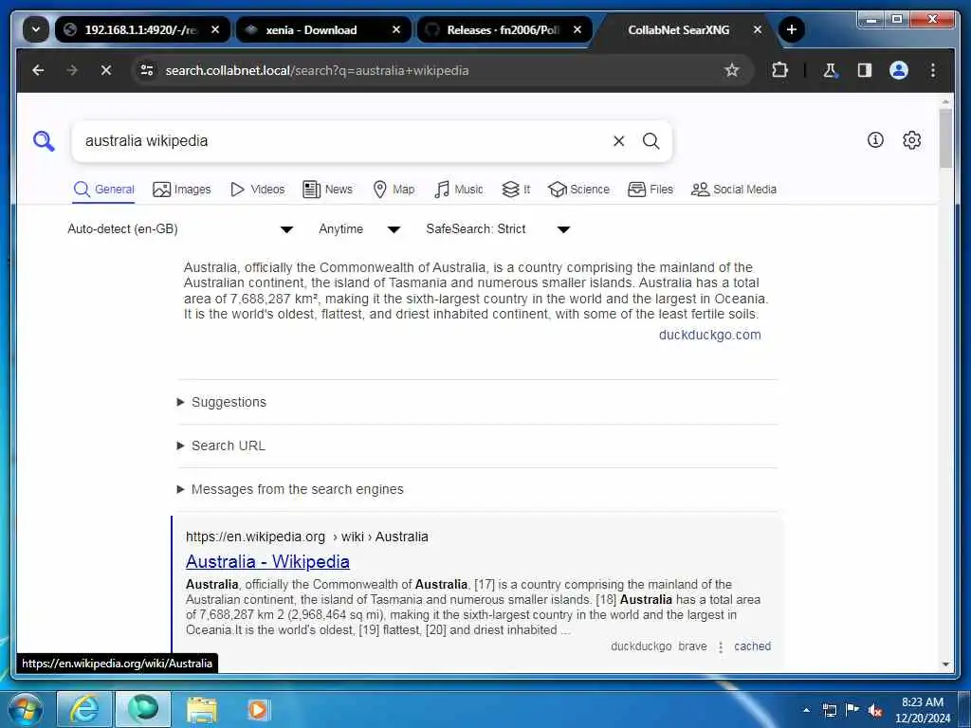Open SearXNG preferences gear icon

[x=911, y=140]
